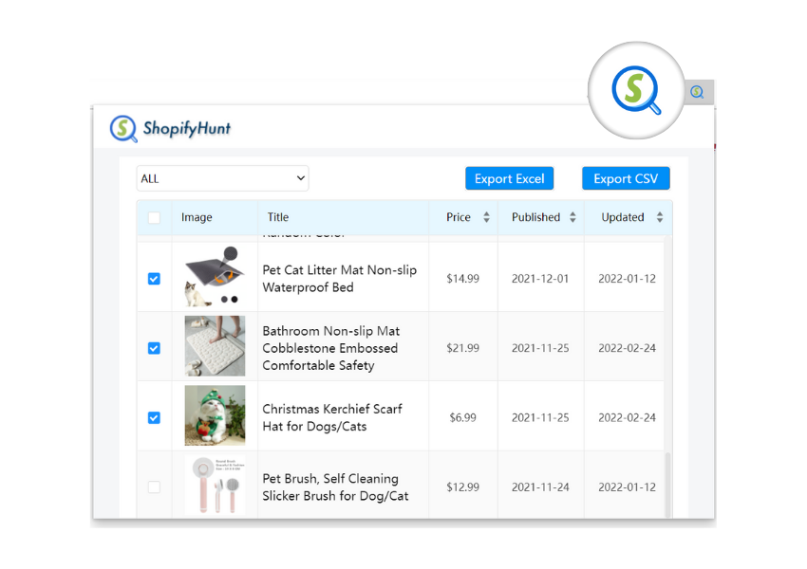The image size is (807, 569).
Task: Click the Image column header
Action: point(197,217)
